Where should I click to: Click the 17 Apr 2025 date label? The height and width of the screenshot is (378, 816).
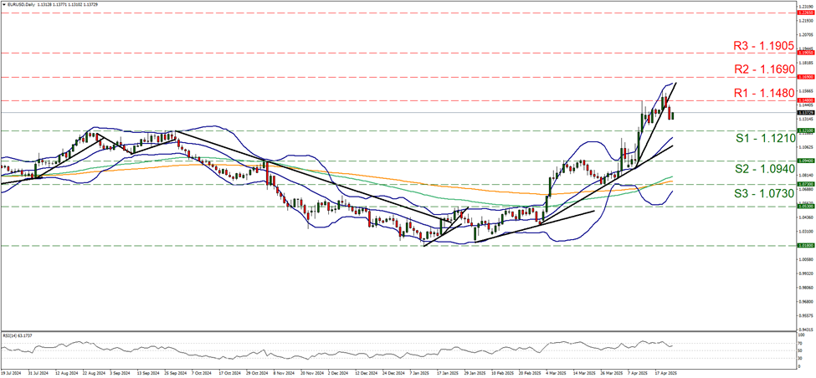coord(664,373)
